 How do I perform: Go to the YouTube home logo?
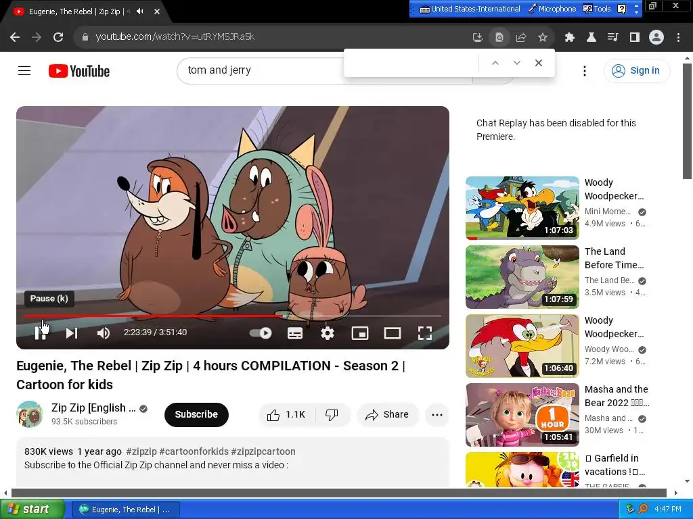(x=79, y=71)
